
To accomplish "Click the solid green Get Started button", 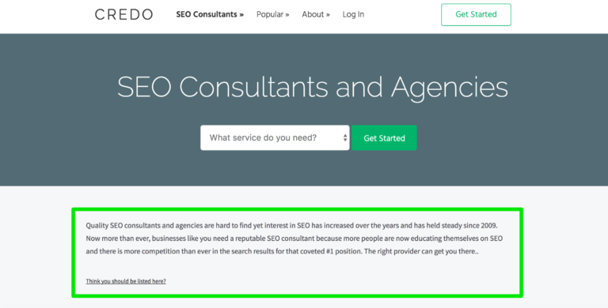I will click(384, 137).
